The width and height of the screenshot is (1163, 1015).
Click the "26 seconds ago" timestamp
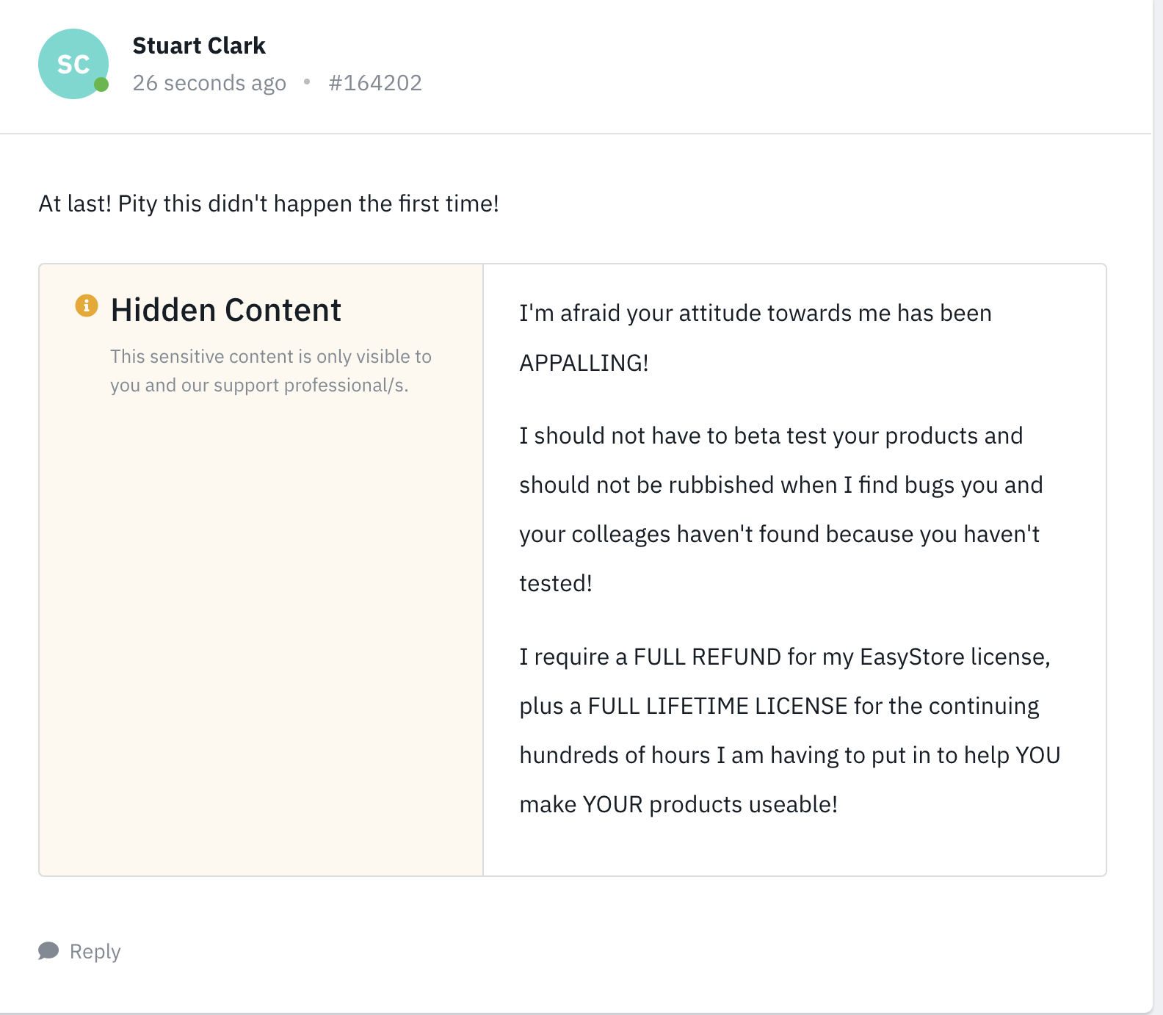point(209,83)
